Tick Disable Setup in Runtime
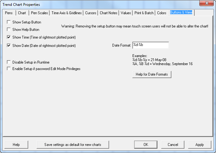 pos(9,62)
